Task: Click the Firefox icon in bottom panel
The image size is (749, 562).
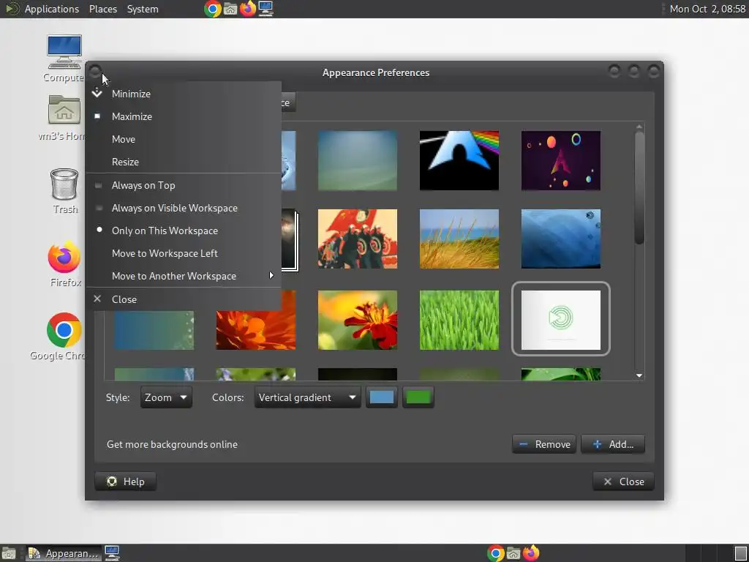Action: (531, 553)
